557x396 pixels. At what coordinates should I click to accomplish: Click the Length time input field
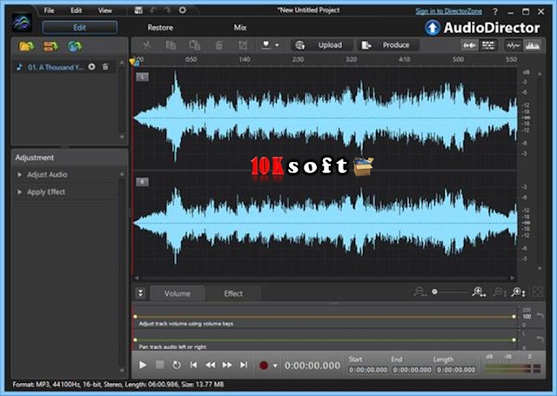tap(456, 370)
